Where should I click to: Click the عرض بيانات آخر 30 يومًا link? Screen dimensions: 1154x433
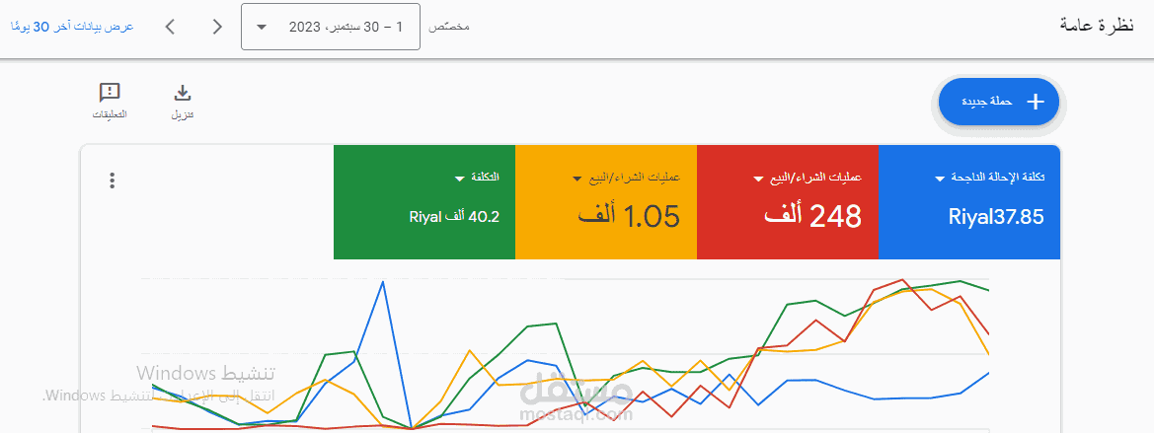point(72,27)
